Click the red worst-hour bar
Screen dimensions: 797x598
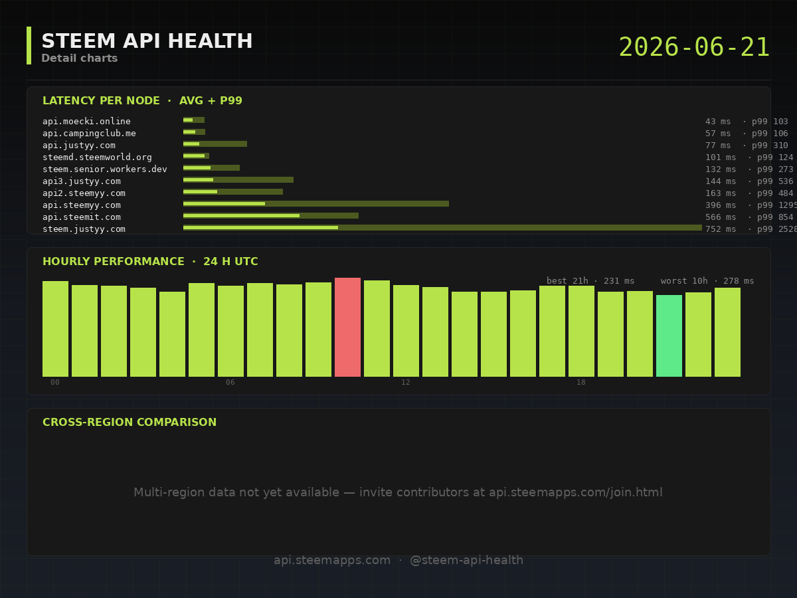(347, 327)
